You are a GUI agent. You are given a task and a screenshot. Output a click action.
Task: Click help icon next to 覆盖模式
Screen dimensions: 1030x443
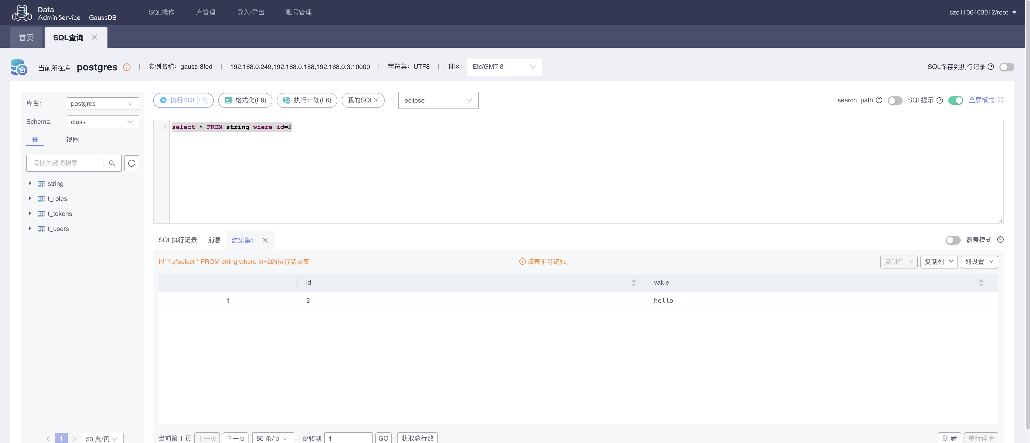[x=1000, y=240]
